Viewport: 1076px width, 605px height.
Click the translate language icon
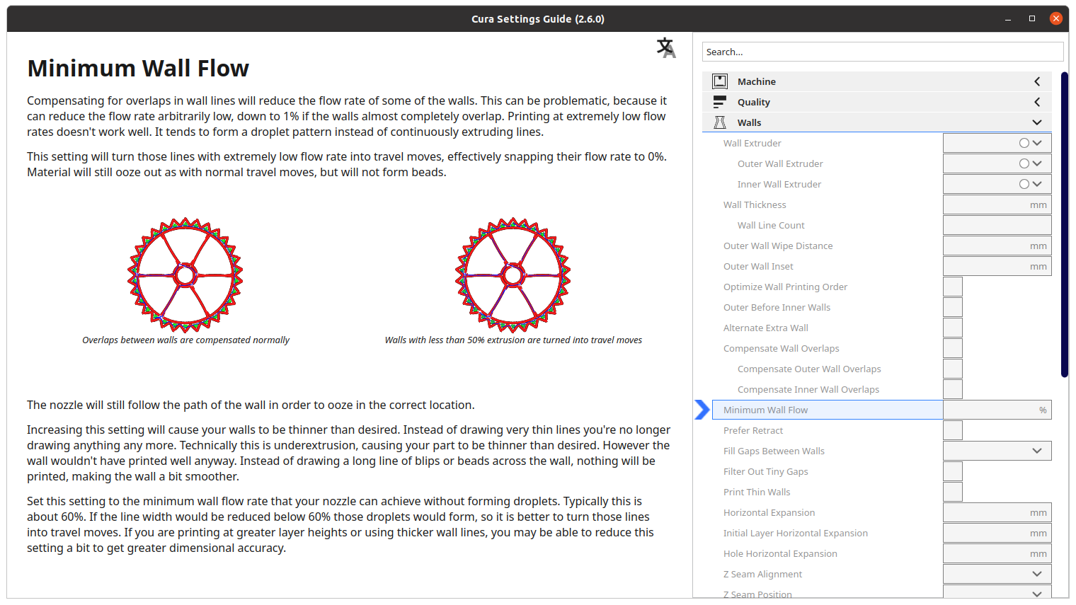pyautogui.click(x=666, y=47)
